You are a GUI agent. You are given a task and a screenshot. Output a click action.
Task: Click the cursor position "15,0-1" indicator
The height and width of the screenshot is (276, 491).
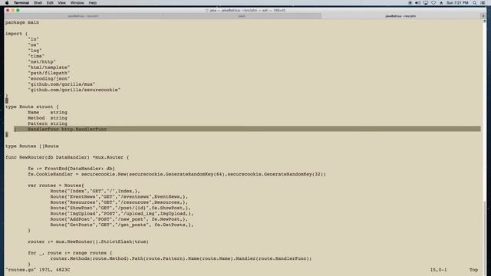coord(438,270)
